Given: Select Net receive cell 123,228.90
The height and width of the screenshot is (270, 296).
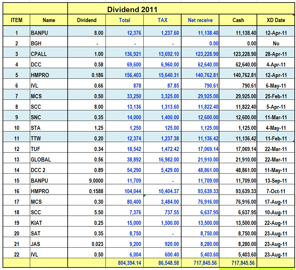Looking at the screenshot, I should point(200,52).
